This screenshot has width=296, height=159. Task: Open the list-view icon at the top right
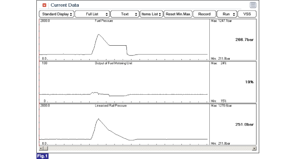pos(253,5)
